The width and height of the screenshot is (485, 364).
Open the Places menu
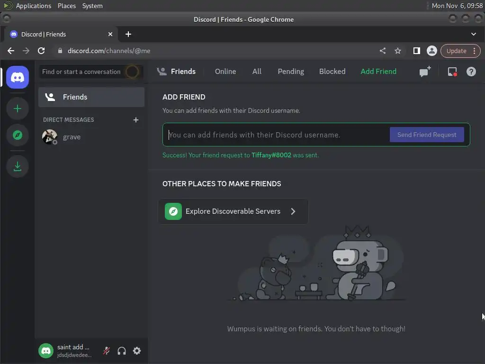[67, 6]
